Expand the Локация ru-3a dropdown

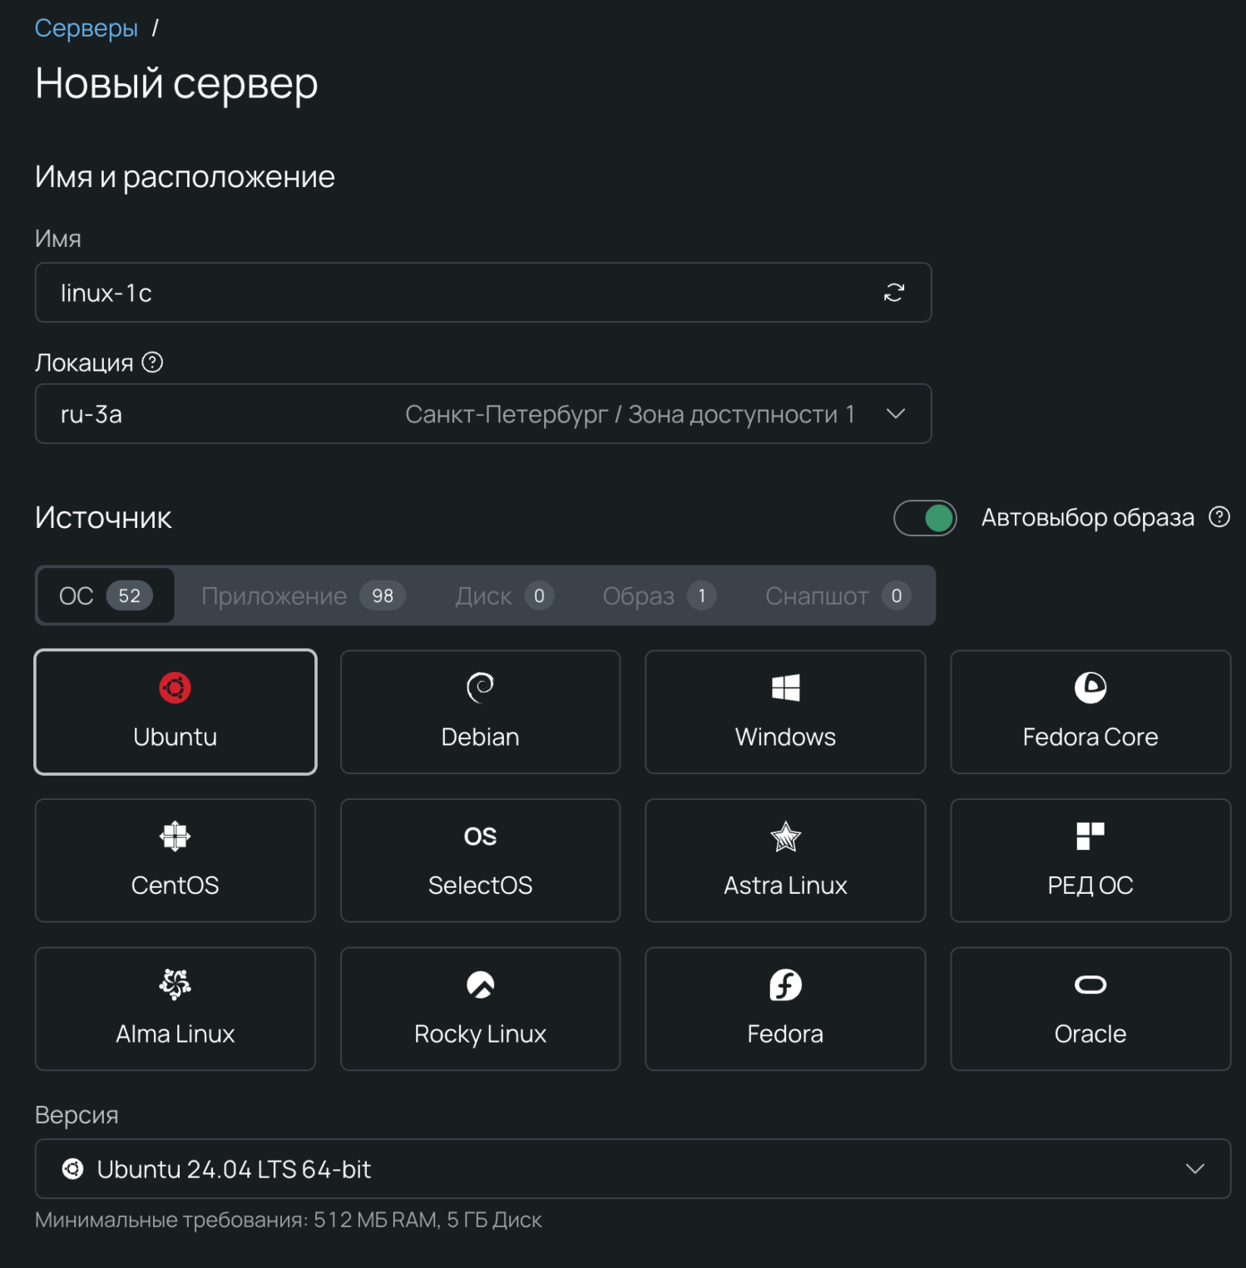(483, 413)
